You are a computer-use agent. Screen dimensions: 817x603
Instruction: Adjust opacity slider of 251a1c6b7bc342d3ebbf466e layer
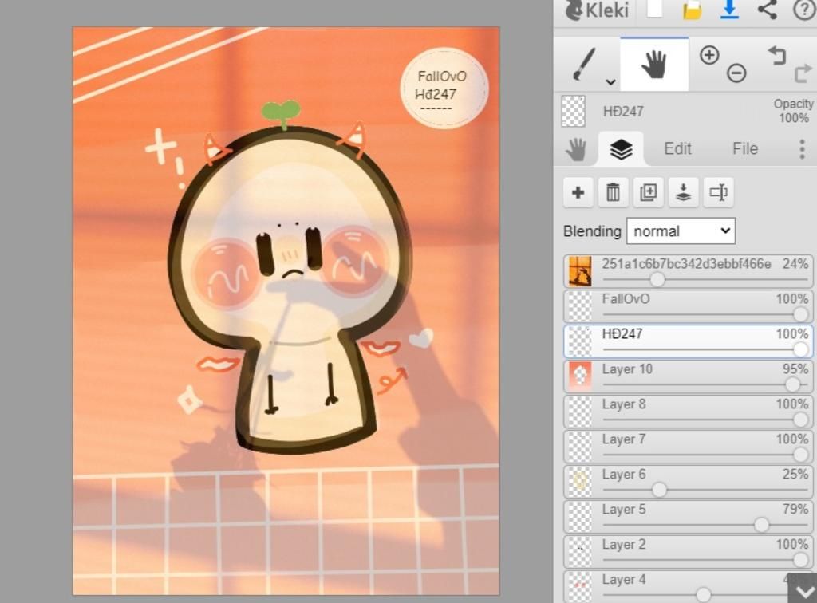[657, 280]
